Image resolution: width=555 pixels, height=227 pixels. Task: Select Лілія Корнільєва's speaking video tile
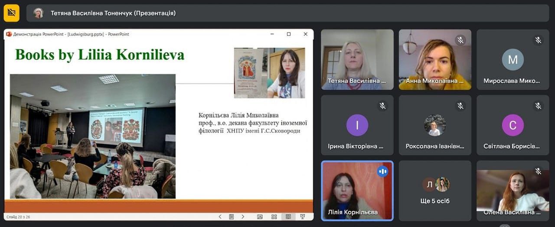357,191
